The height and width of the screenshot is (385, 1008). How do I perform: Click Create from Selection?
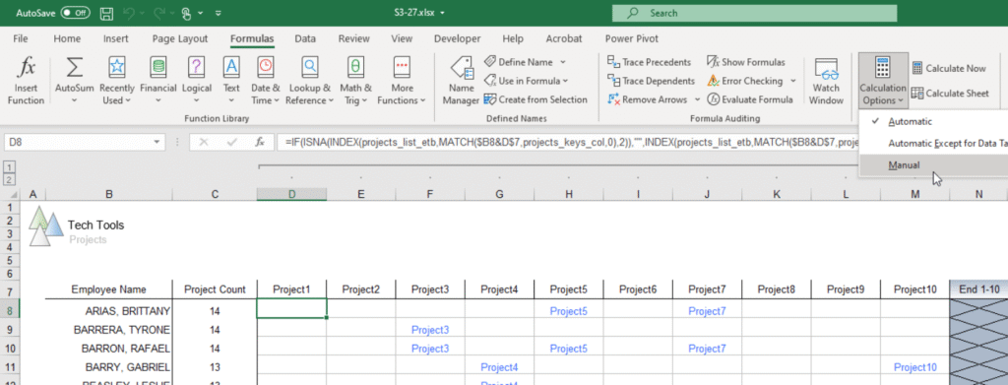click(535, 99)
